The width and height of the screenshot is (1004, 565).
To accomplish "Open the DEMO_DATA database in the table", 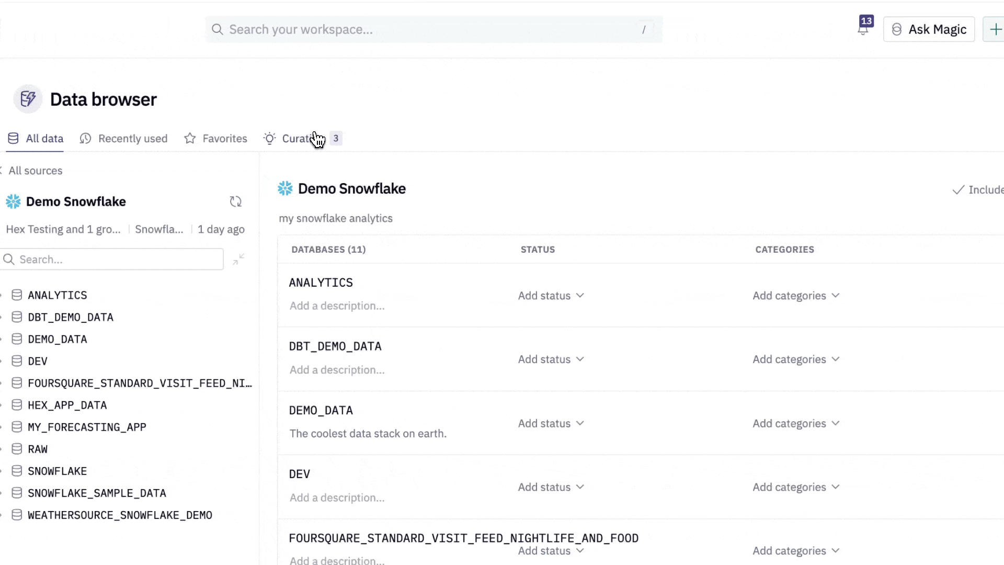I will coord(321,411).
